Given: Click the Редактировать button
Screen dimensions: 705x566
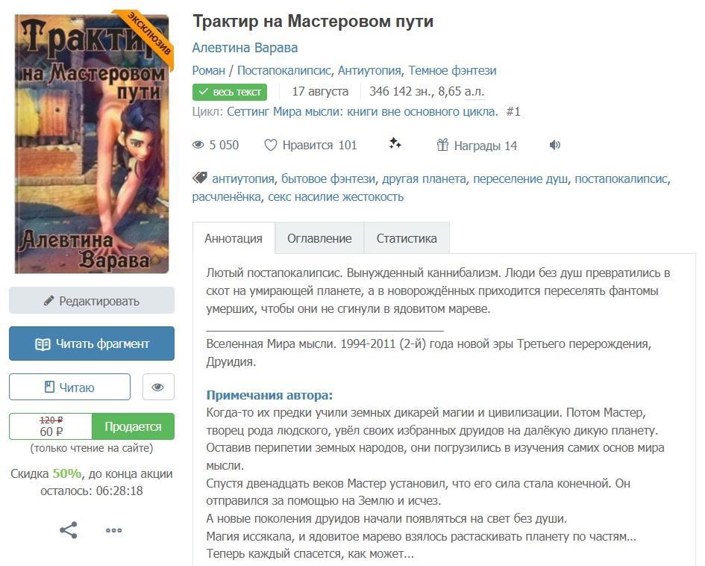Looking at the screenshot, I should 92,301.
